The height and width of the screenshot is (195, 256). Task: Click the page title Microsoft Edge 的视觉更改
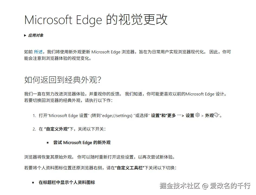[x=96, y=20]
